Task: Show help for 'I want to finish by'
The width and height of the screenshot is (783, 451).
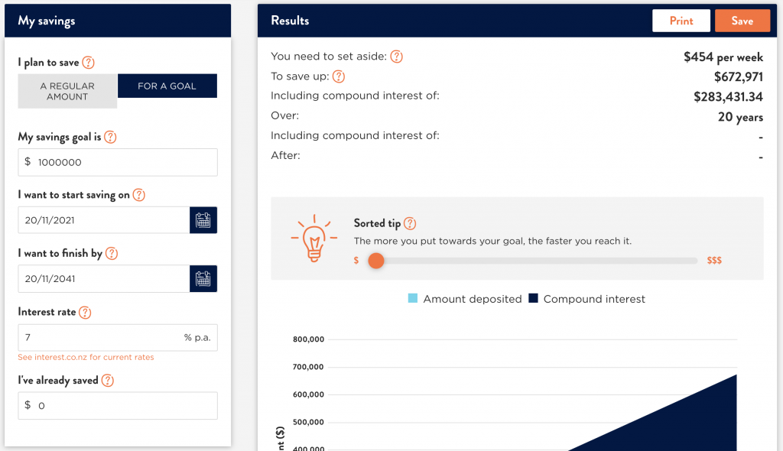Action: [112, 253]
